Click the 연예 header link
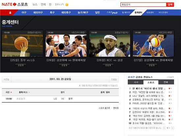 43,5
